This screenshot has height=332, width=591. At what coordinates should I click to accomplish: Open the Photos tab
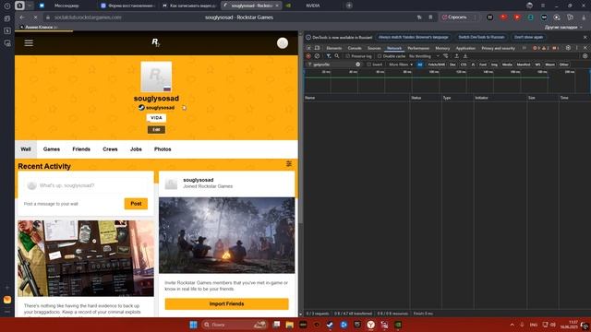(x=163, y=149)
